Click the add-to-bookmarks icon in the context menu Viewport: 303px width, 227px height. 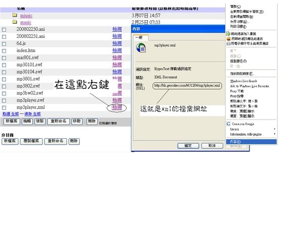pyautogui.click(x=228, y=34)
